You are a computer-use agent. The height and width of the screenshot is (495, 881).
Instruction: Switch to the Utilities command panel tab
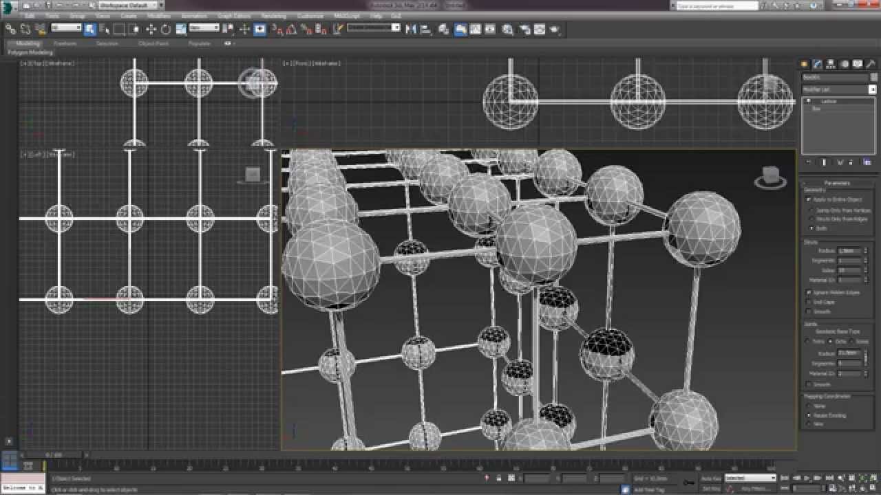click(x=871, y=64)
